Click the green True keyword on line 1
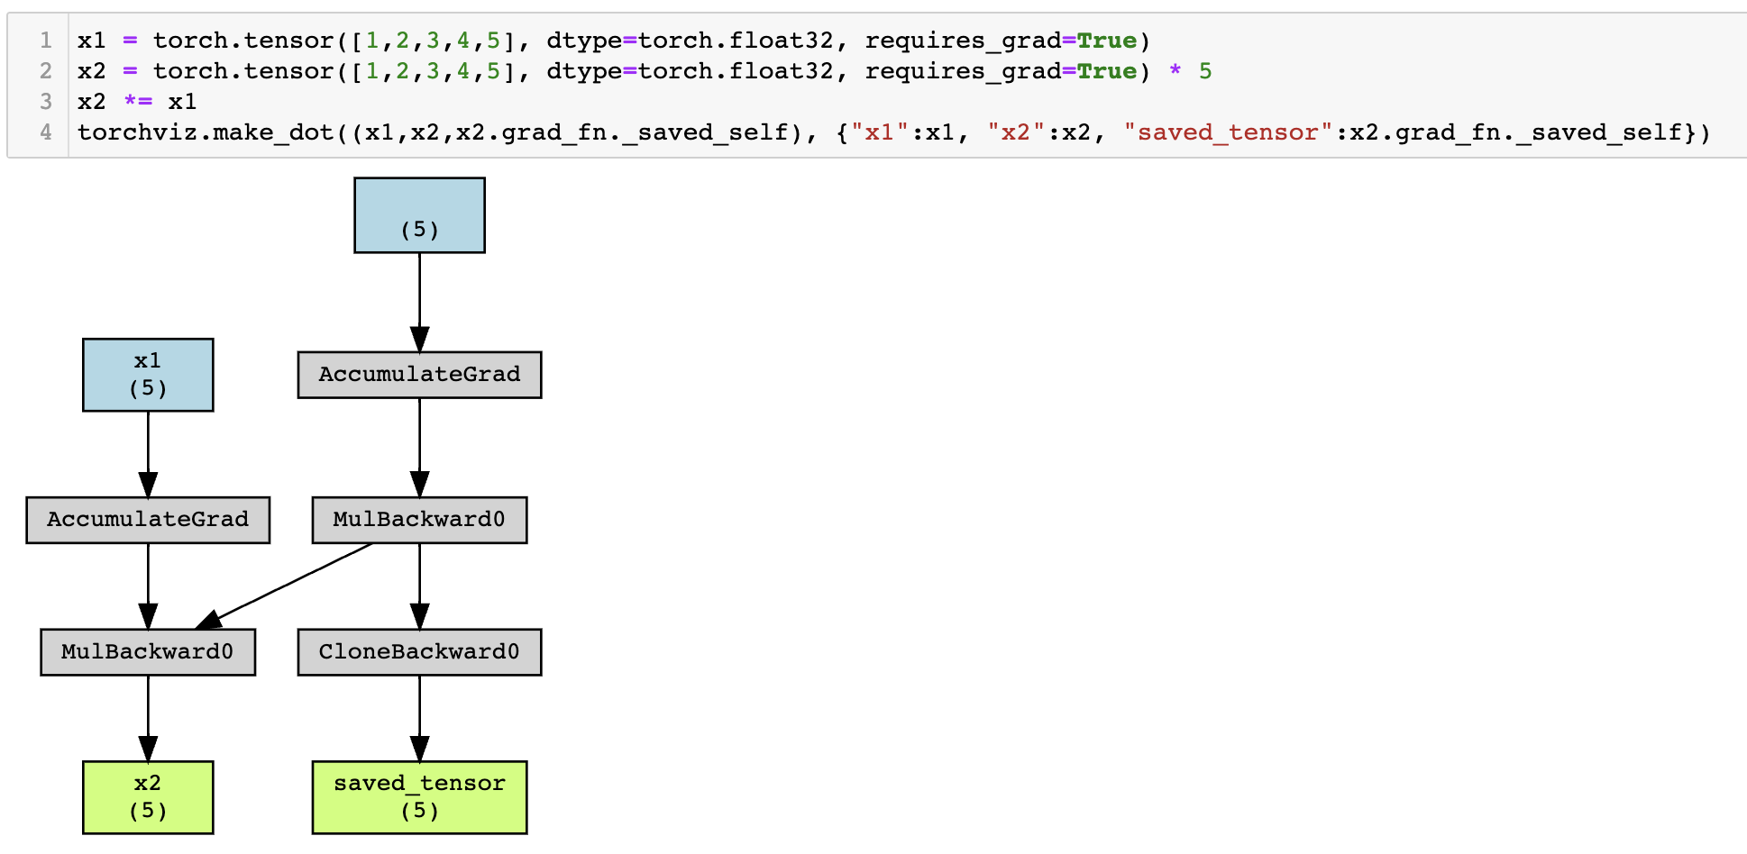 [1106, 41]
